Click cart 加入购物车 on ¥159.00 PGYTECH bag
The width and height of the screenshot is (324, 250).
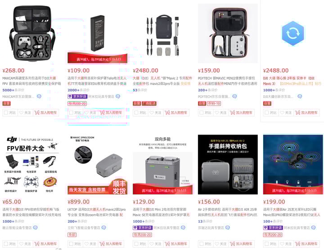point(241,112)
